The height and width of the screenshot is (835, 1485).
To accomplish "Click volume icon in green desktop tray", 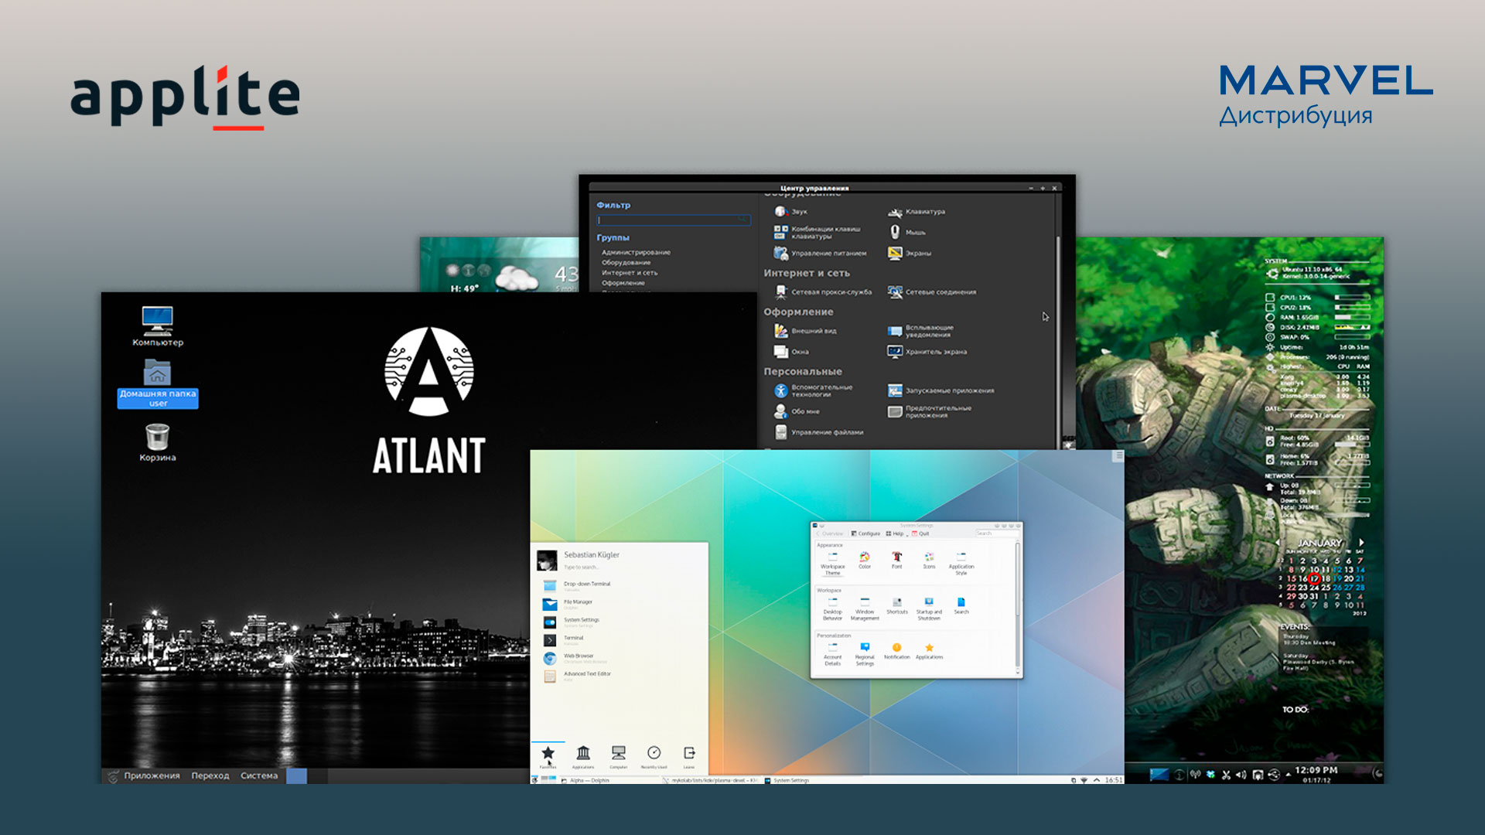I will [x=1241, y=774].
